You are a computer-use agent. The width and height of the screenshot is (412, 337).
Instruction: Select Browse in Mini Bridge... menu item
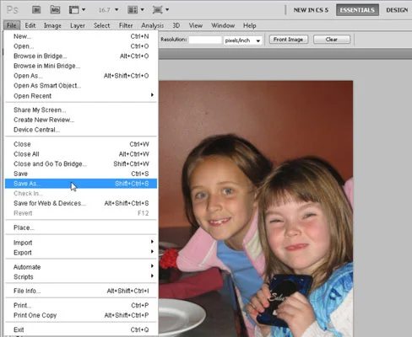point(81,66)
